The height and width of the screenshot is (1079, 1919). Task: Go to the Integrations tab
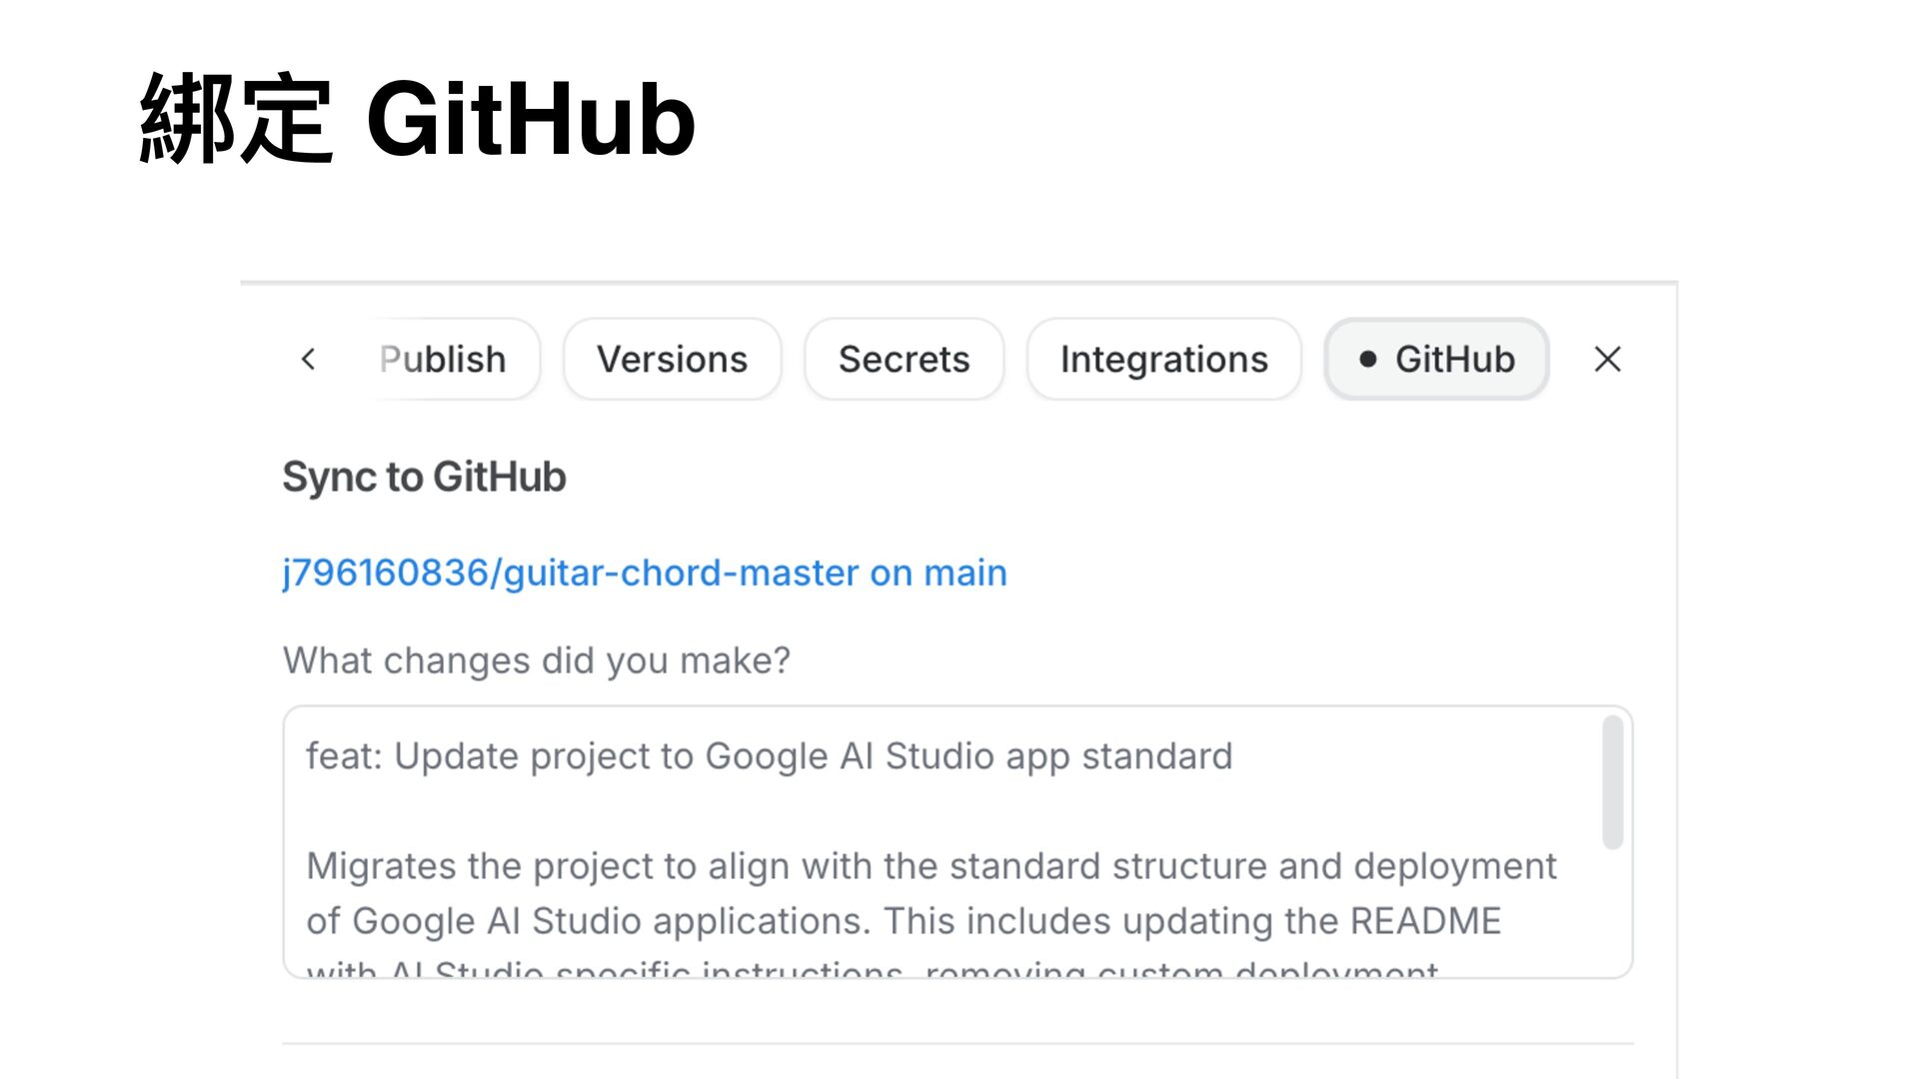[1163, 360]
